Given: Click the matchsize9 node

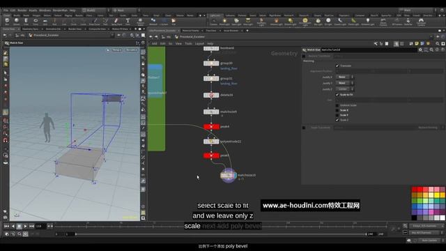Looking at the screenshot, I should click(x=211, y=112).
